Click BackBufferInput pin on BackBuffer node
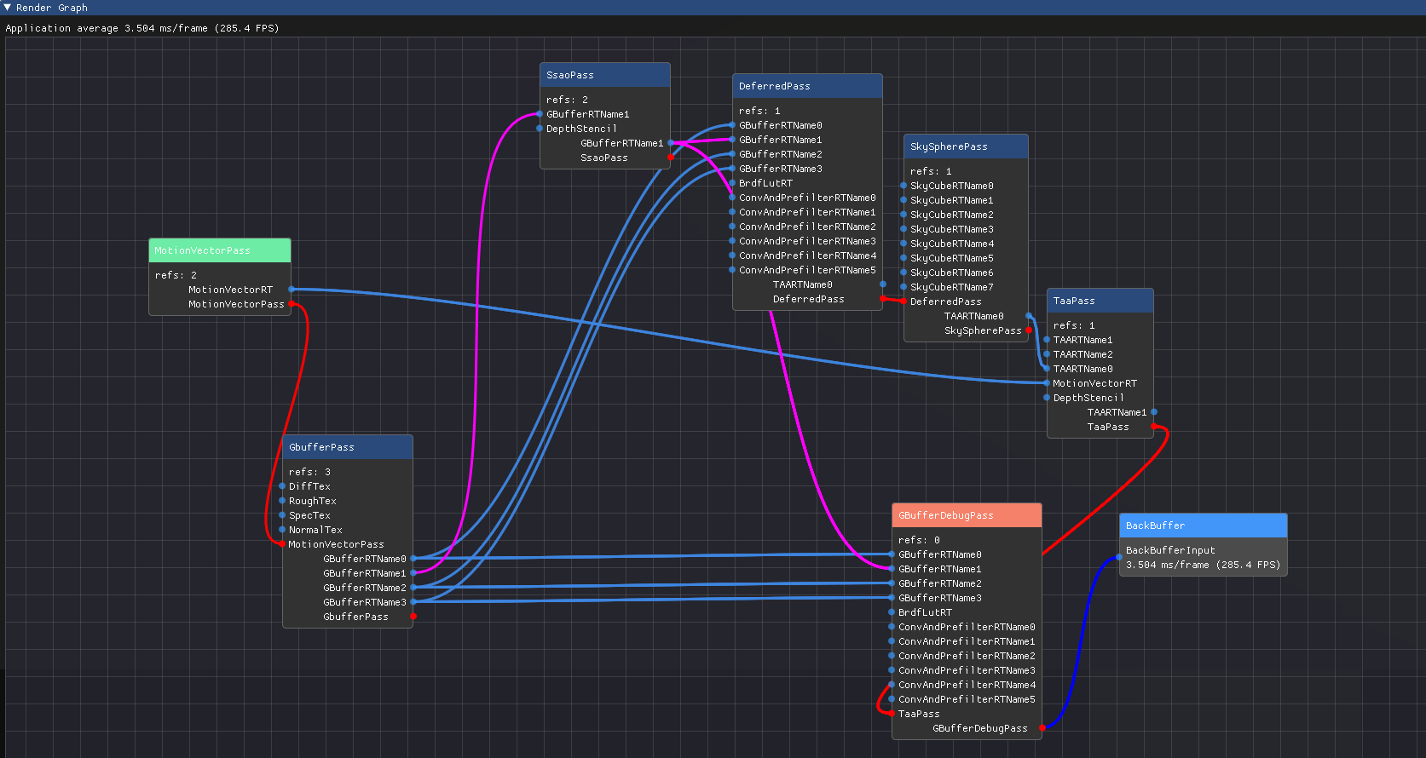The image size is (1426, 758). click(x=1119, y=557)
